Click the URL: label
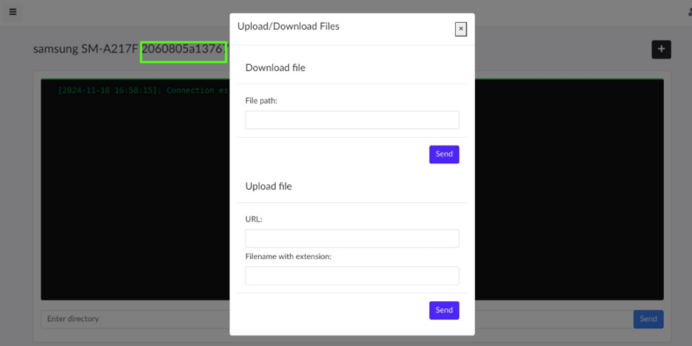This screenshot has width=692, height=346. [x=254, y=219]
